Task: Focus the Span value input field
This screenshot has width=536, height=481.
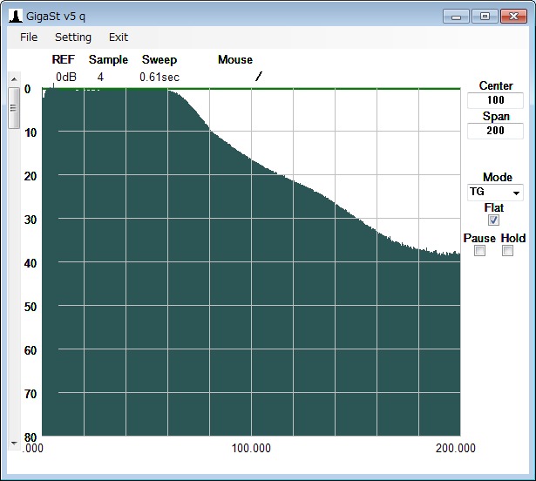Action: click(x=495, y=131)
